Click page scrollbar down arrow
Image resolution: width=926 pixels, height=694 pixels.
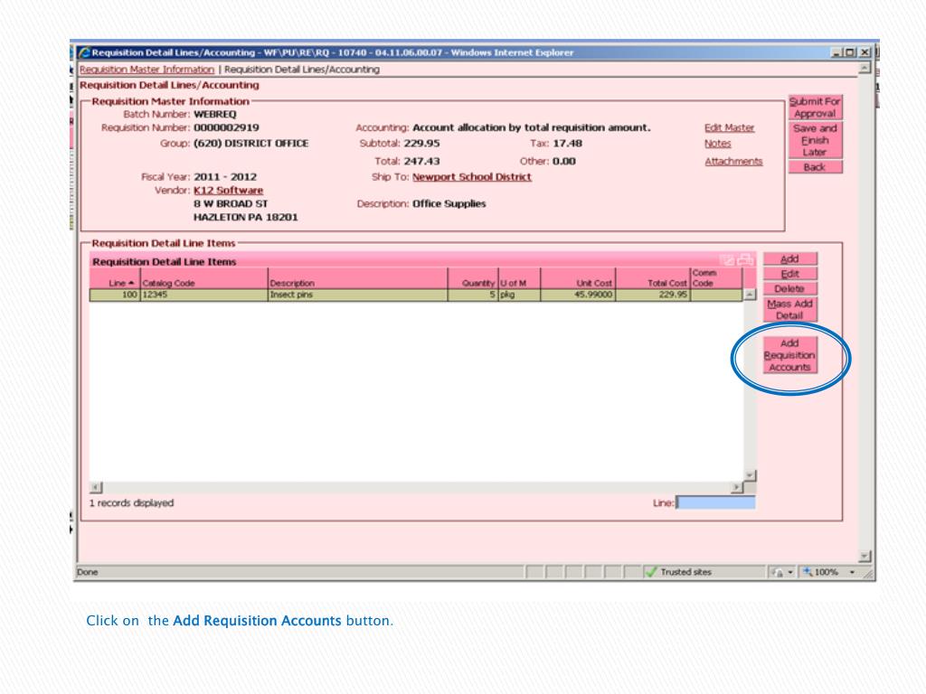click(865, 557)
